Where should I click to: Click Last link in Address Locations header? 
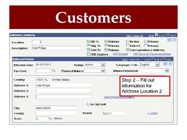(x=173, y=36)
